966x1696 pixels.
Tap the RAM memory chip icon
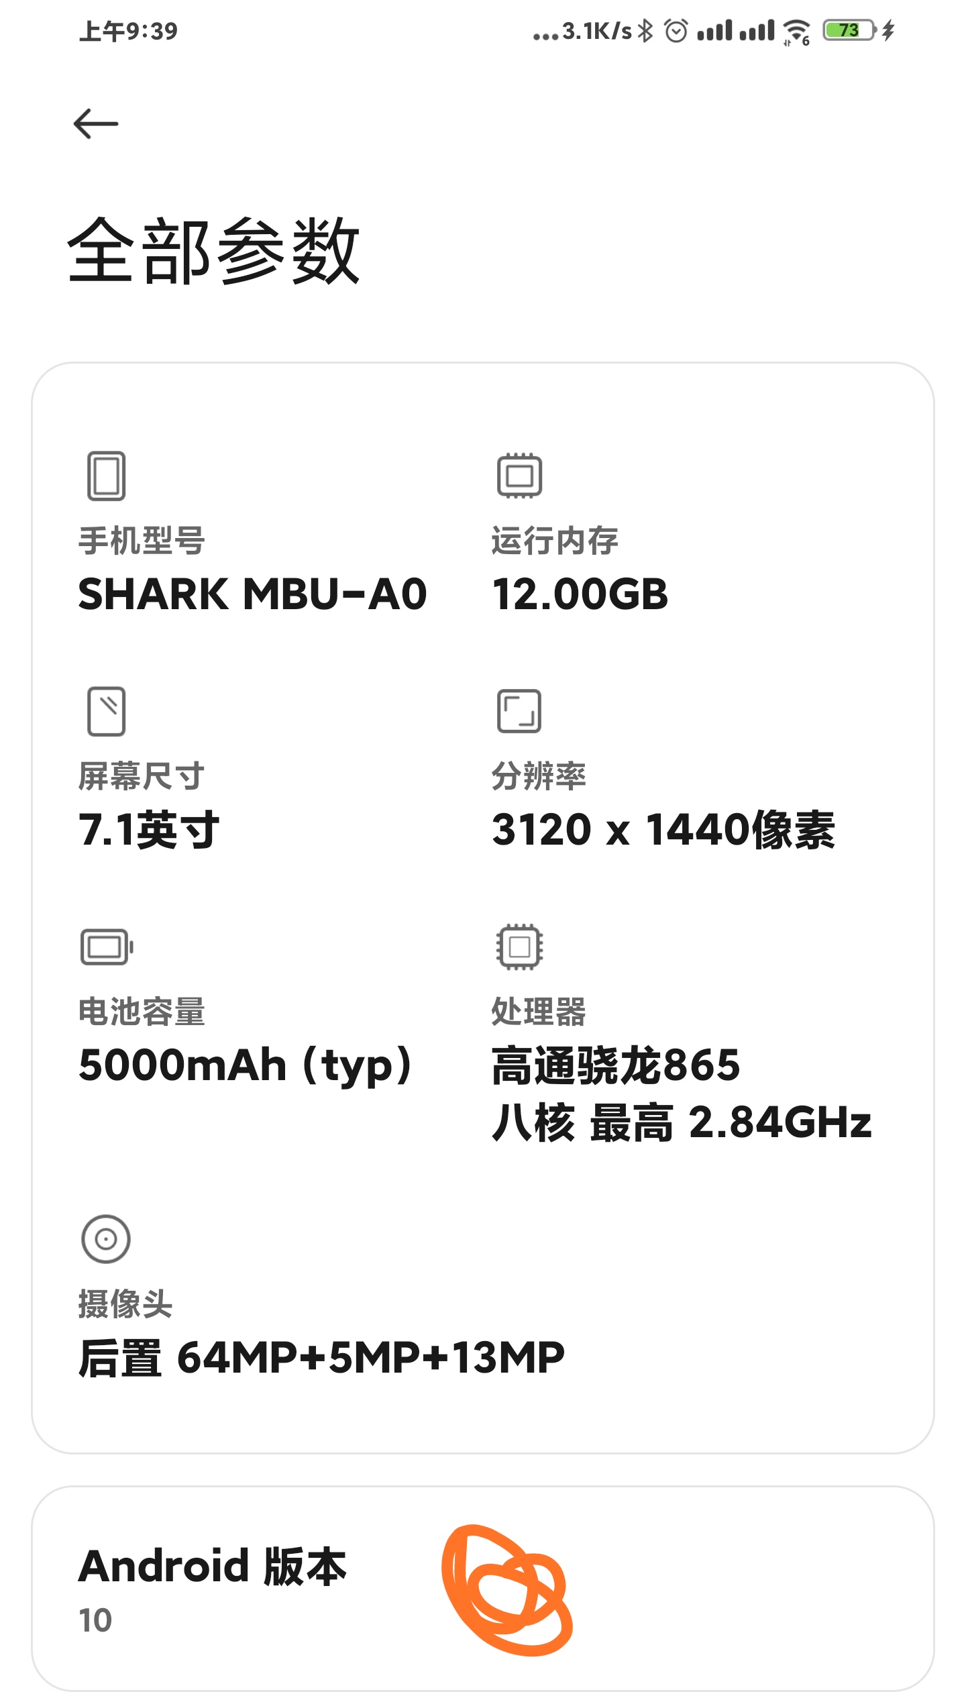click(519, 476)
